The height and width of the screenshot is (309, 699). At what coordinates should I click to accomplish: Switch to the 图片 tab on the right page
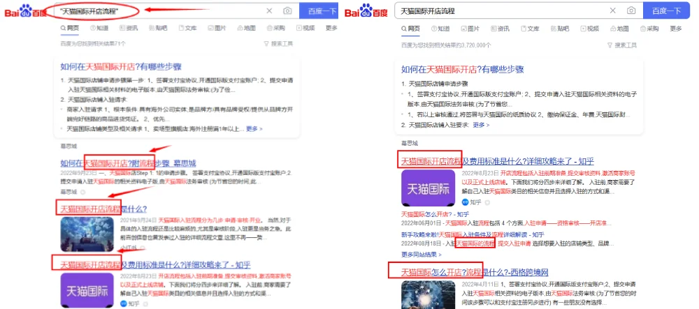pos(470,29)
